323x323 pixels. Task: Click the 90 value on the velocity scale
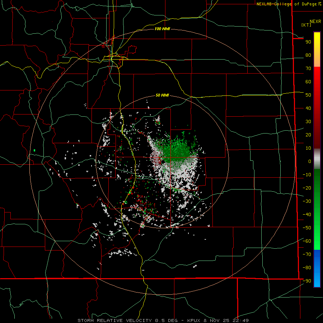[308, 42]
